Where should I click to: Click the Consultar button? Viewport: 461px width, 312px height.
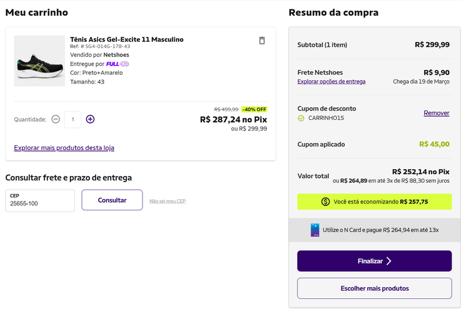coord(112,200)
